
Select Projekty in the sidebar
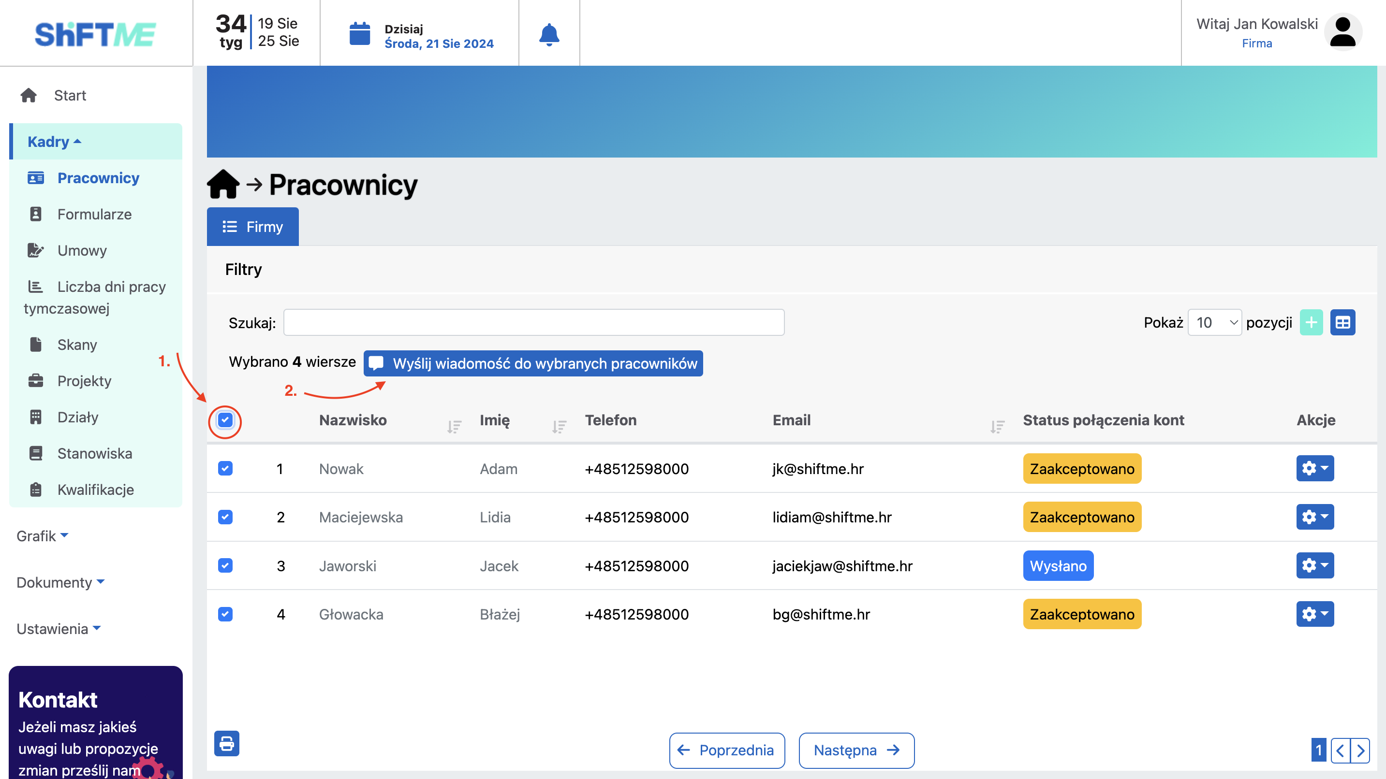pos(85,381)
